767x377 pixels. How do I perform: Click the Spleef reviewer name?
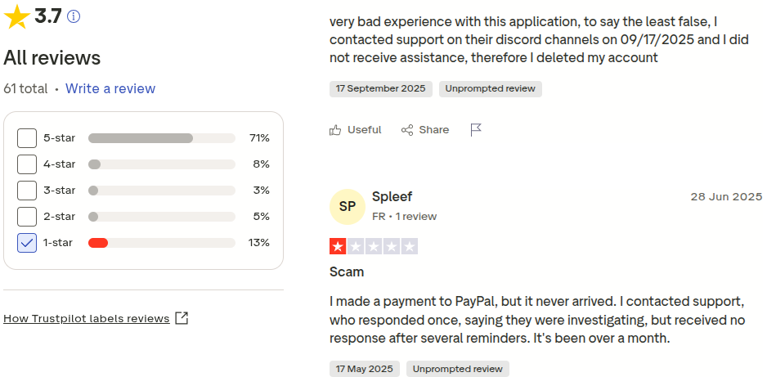pyautogui.click(x=392, y=197)
